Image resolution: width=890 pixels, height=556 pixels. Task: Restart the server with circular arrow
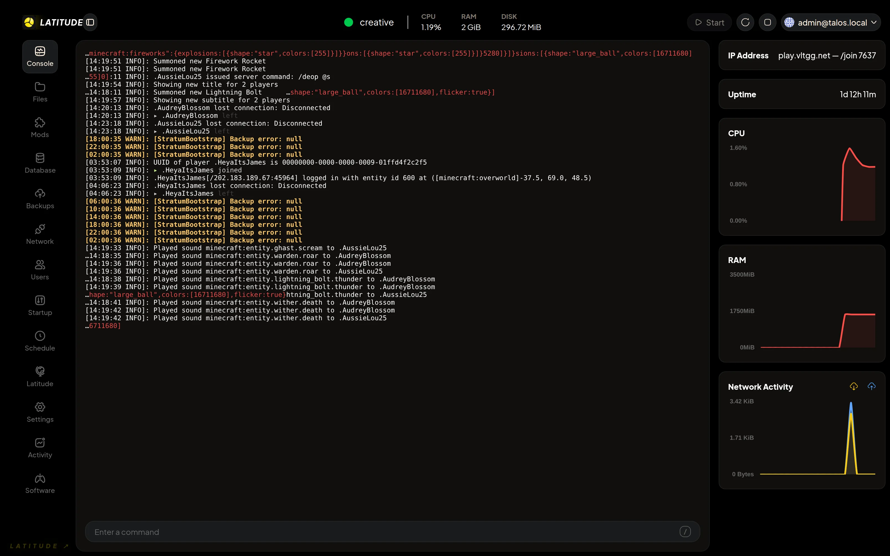pyautogui.click(x=745, y=23)
